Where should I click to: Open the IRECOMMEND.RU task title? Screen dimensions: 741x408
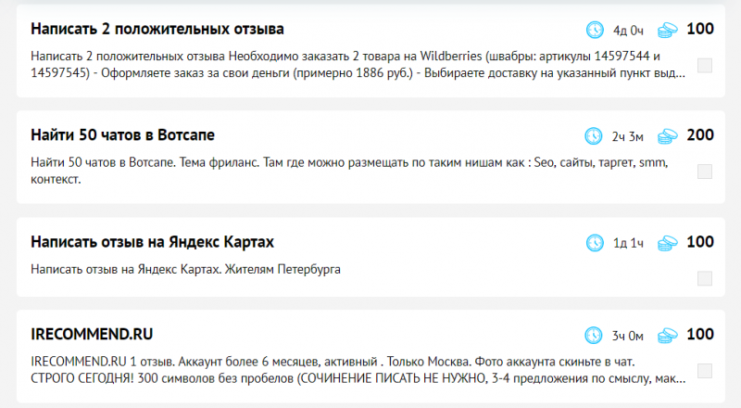(92, 334)
